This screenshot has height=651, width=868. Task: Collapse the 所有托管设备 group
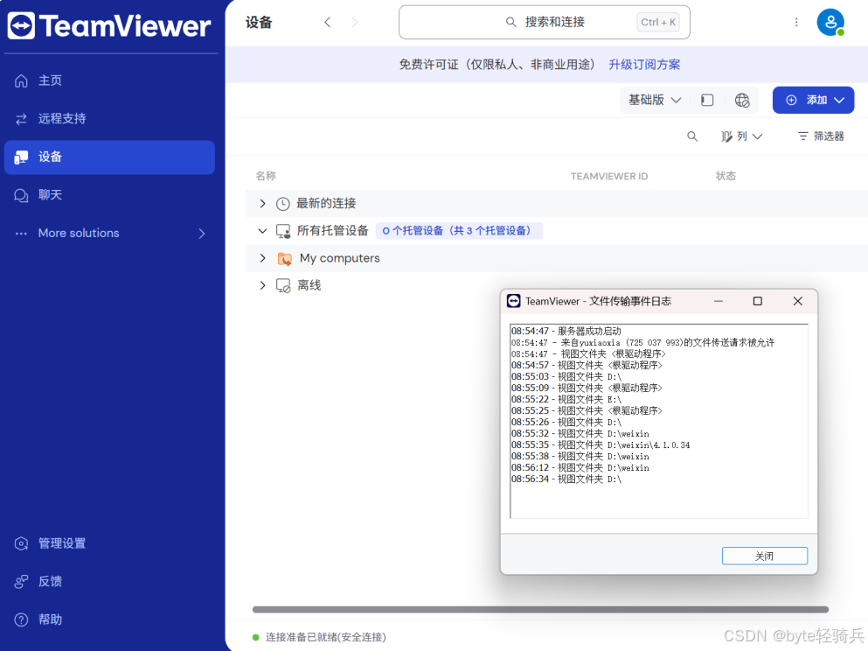coord(262,230)
